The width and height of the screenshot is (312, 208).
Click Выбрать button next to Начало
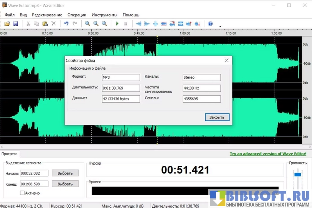pos(65,173)
